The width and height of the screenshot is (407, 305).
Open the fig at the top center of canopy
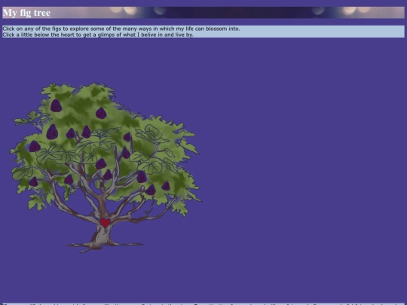(101, 113)
